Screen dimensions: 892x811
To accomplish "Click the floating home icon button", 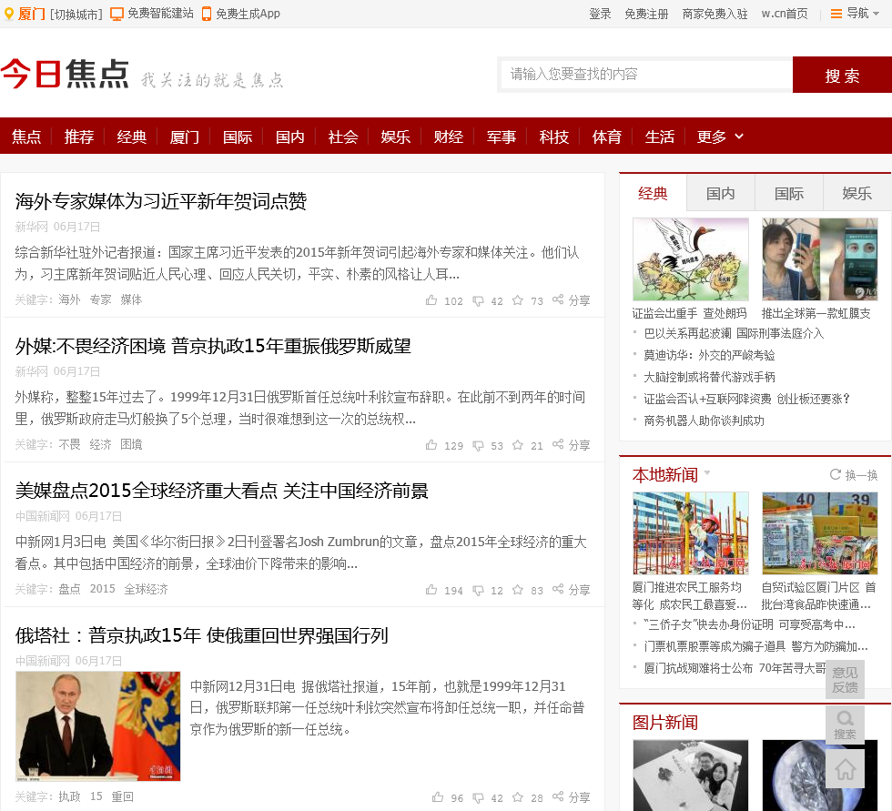I will 845,769.
